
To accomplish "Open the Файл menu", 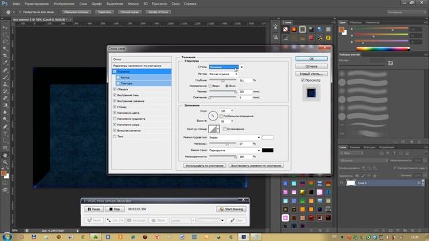I will 16,4.
